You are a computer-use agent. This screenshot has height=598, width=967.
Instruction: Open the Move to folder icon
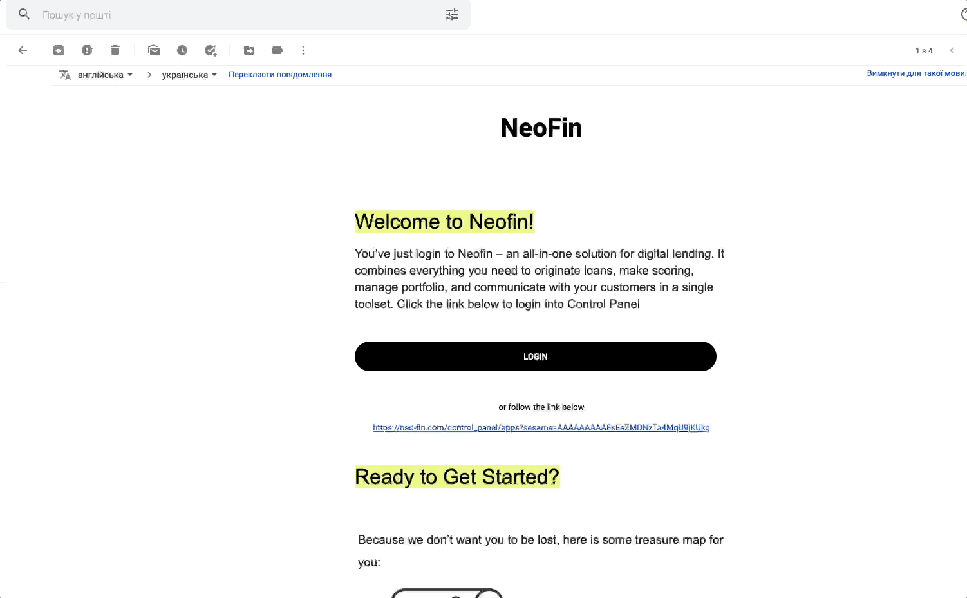coord(249,50)
